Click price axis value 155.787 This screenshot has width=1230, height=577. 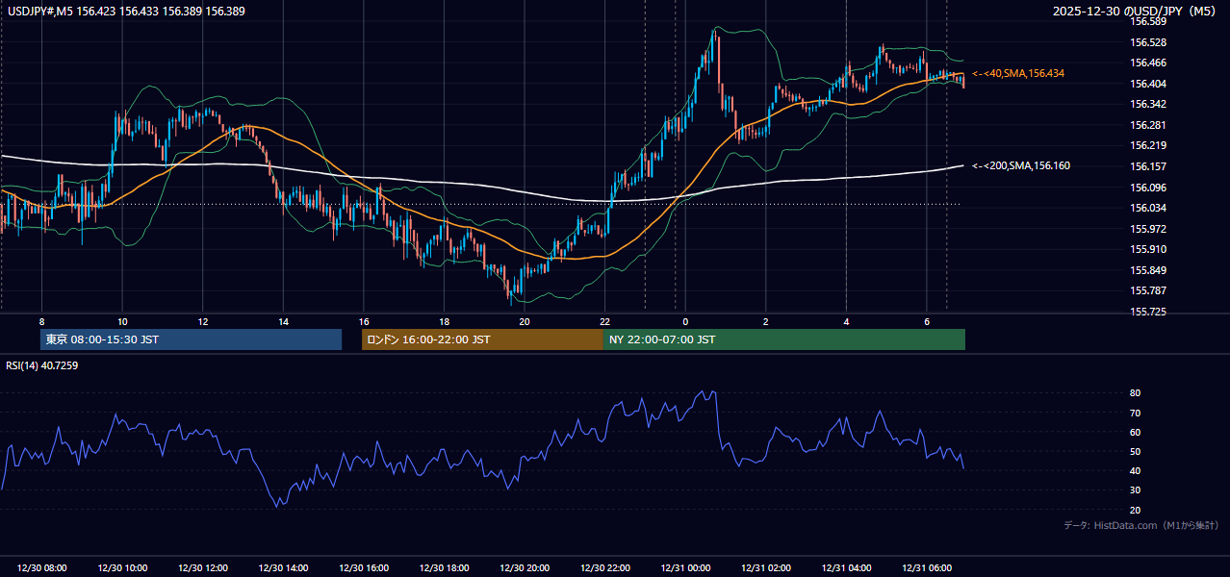click(1147, 290)
